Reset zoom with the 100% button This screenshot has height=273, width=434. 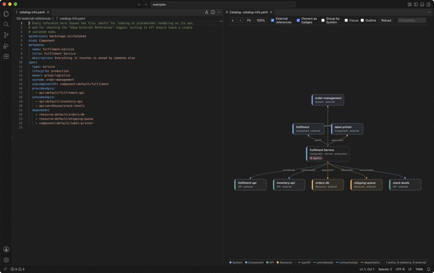pos(261,20)
